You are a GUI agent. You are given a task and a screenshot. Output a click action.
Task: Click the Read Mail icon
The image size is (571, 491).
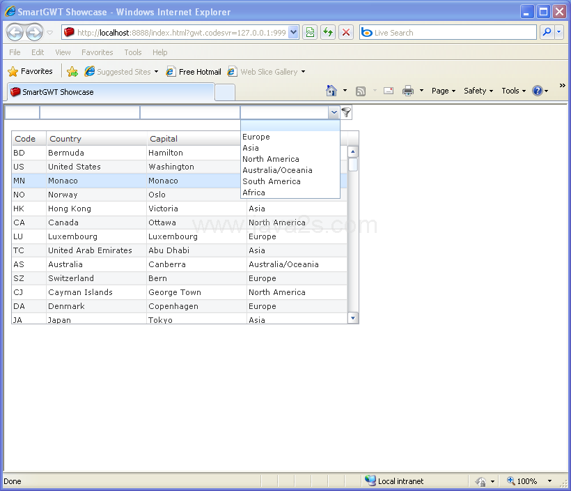coord(389,91)
